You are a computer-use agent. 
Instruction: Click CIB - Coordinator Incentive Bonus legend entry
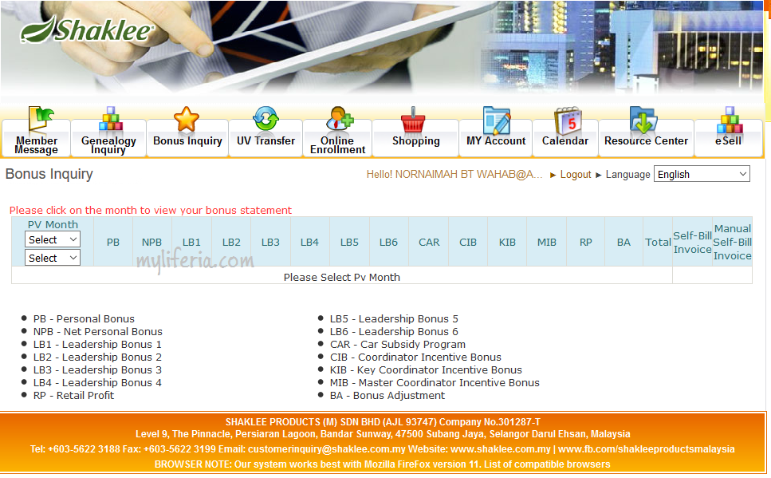tap(415, 358)
